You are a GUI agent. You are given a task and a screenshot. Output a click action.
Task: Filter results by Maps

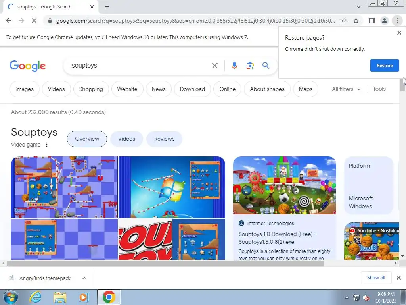pyautogui.click(x=306, y=89)
